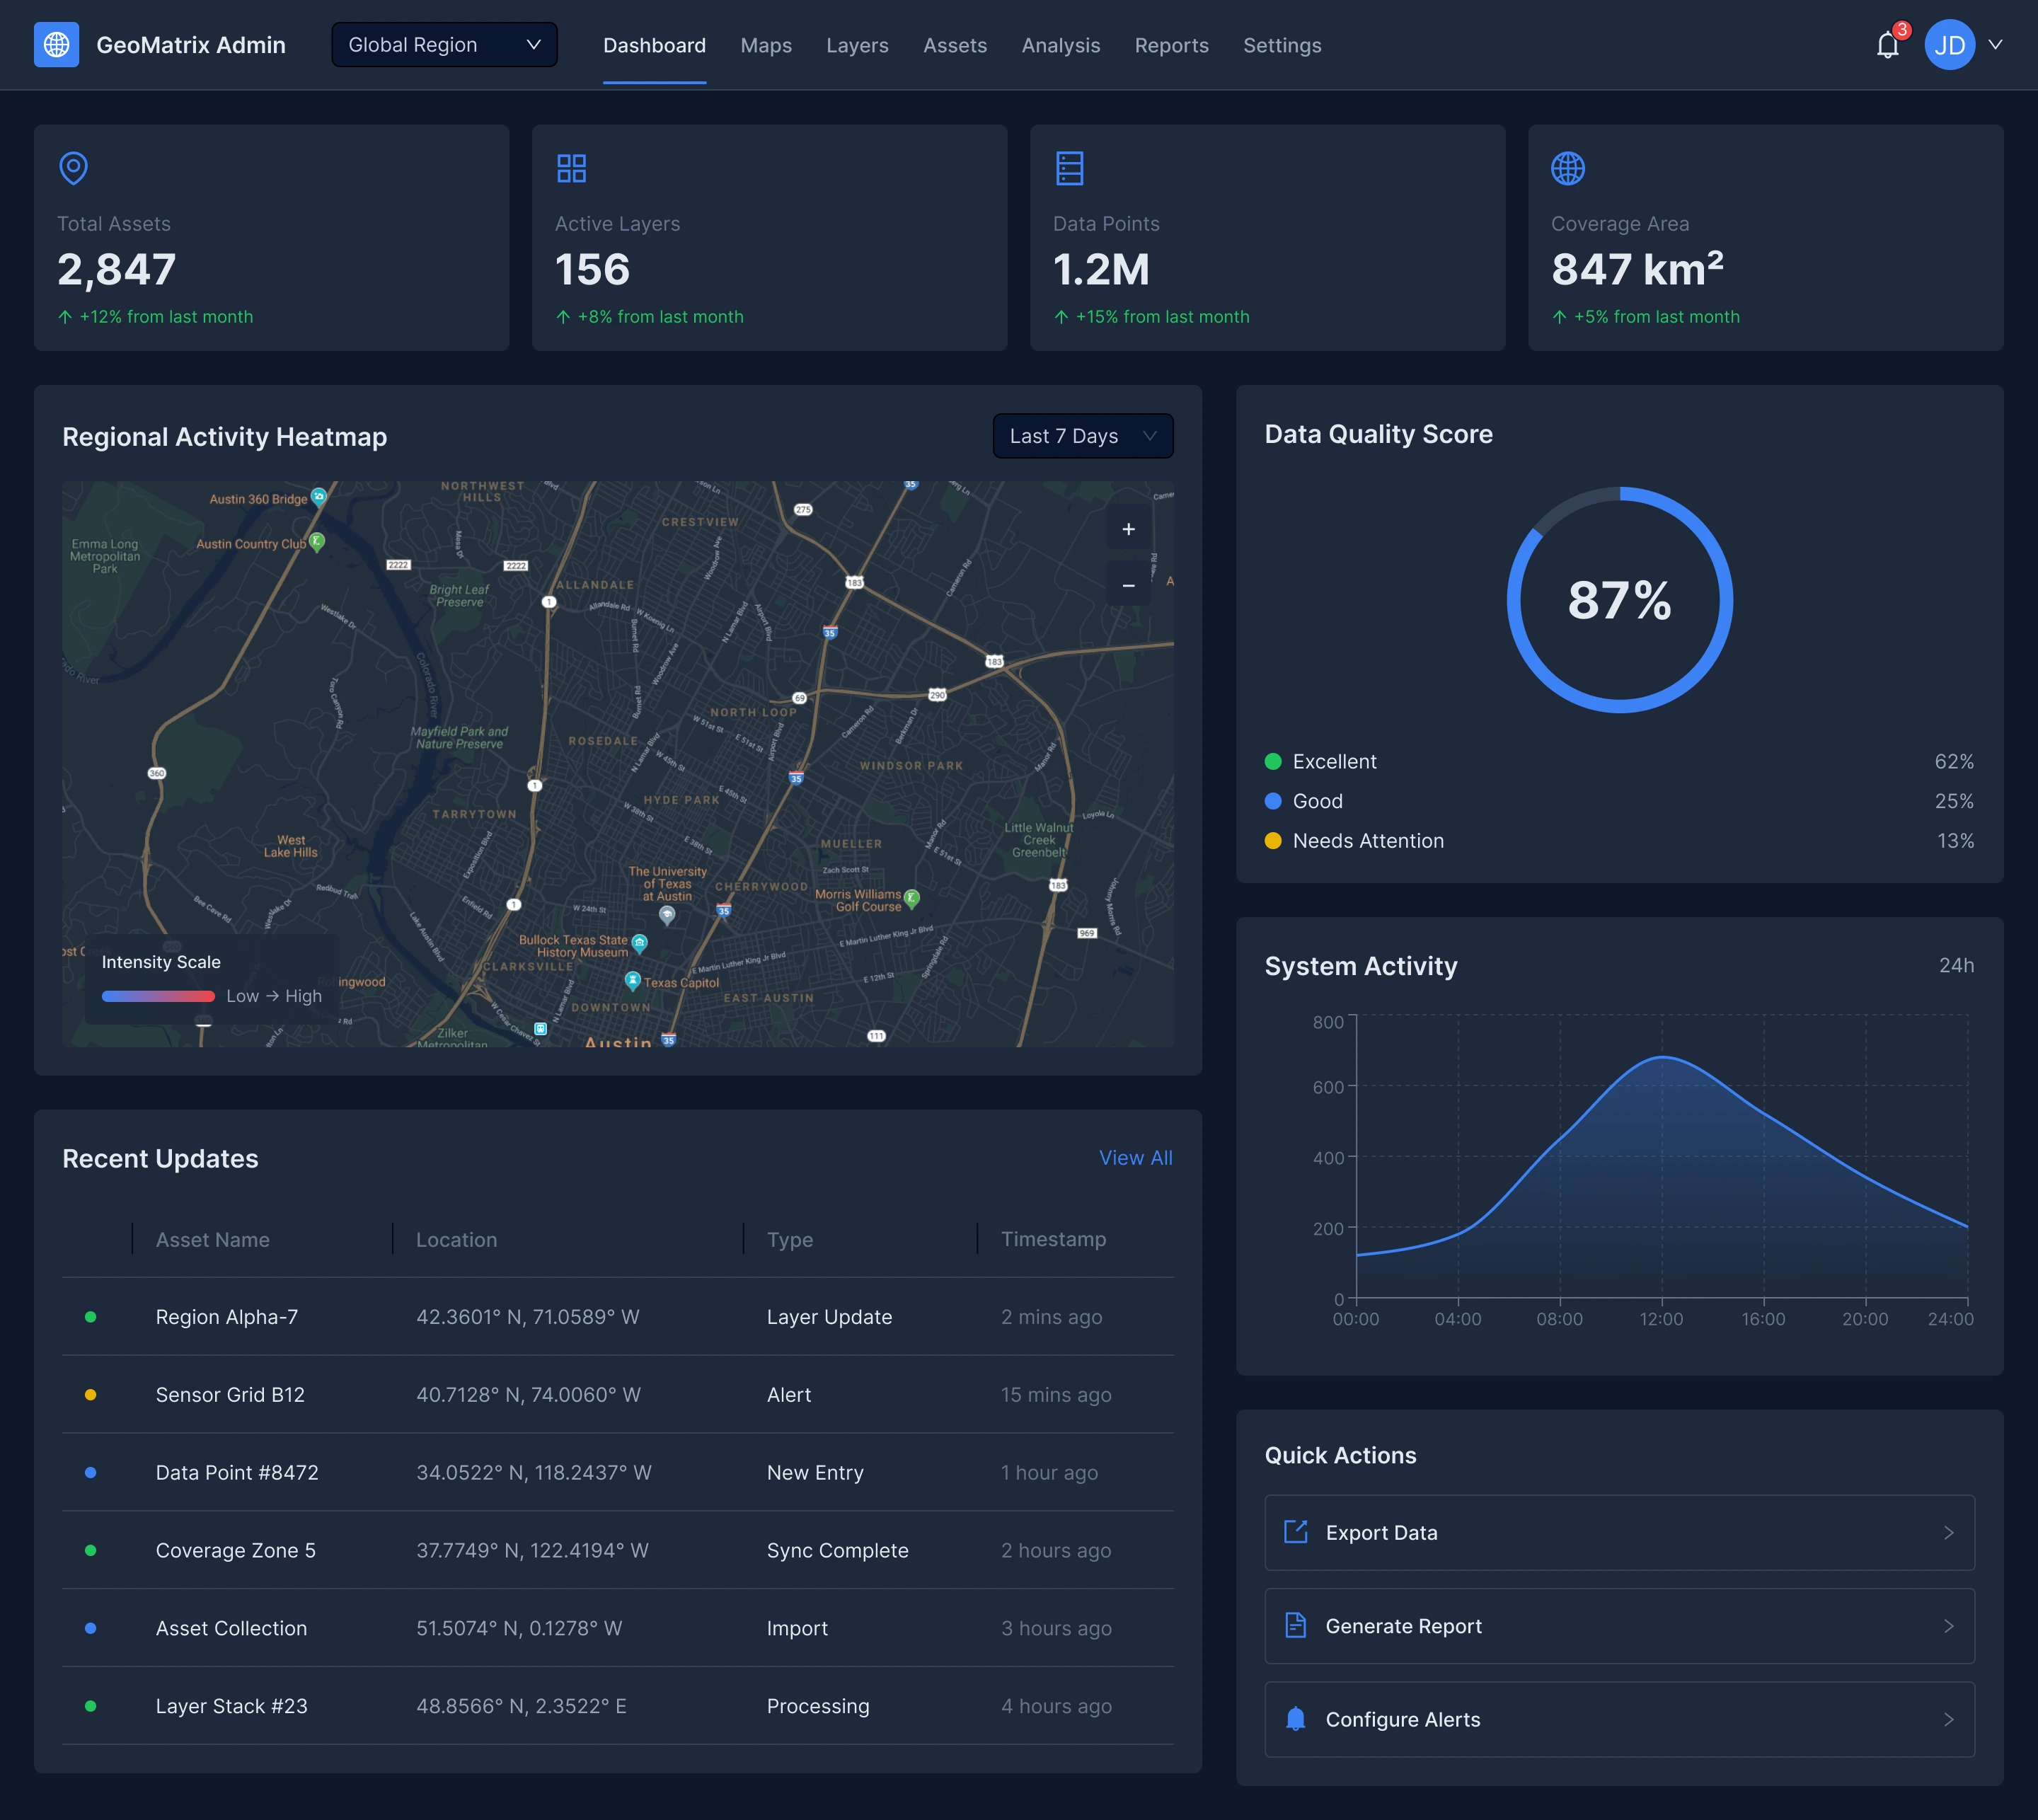The image size is (2038, 1820).
Task: Click the View All link
Action: [x=1135, y=1157]
